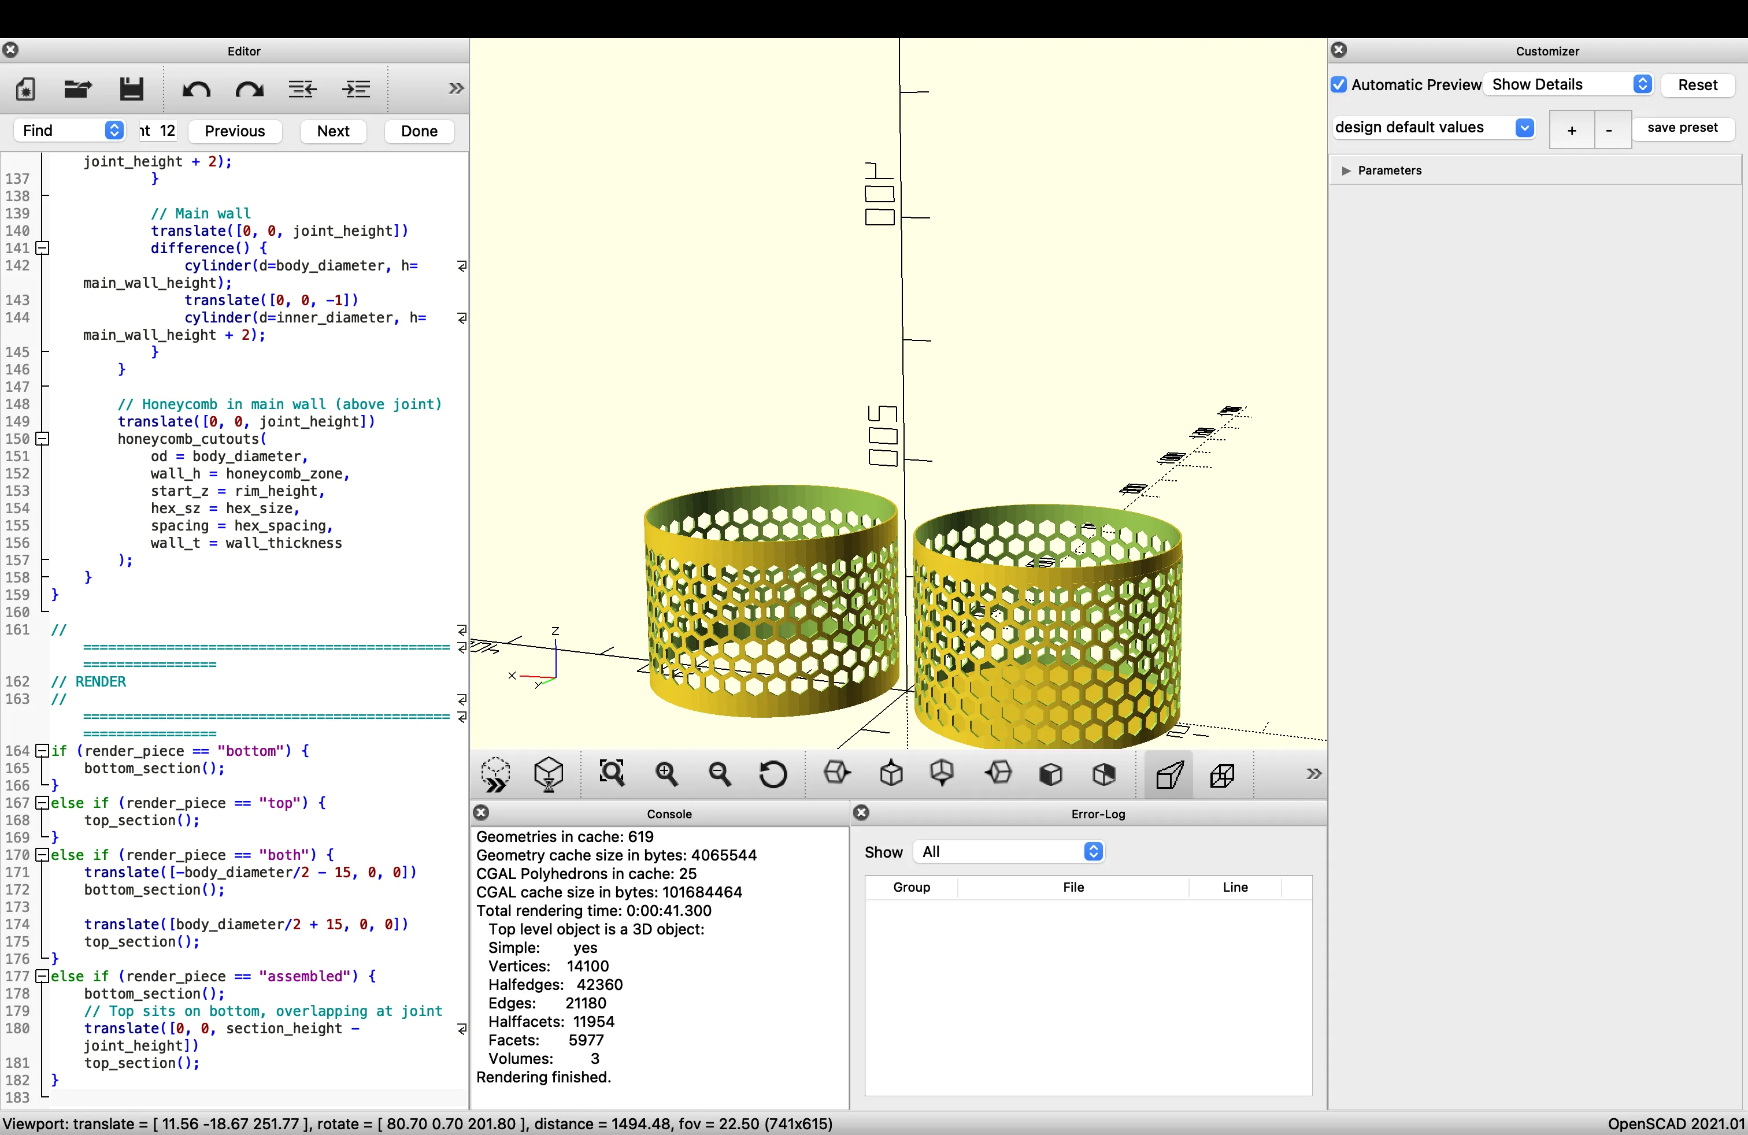Select the Render tool in viewport toolbar
The width and height of the screenshot is (1748, 1135).
(x=549, y=774)
